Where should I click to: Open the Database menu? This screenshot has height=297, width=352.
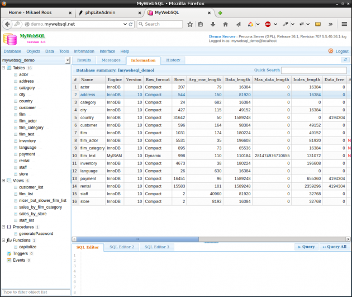12,51
